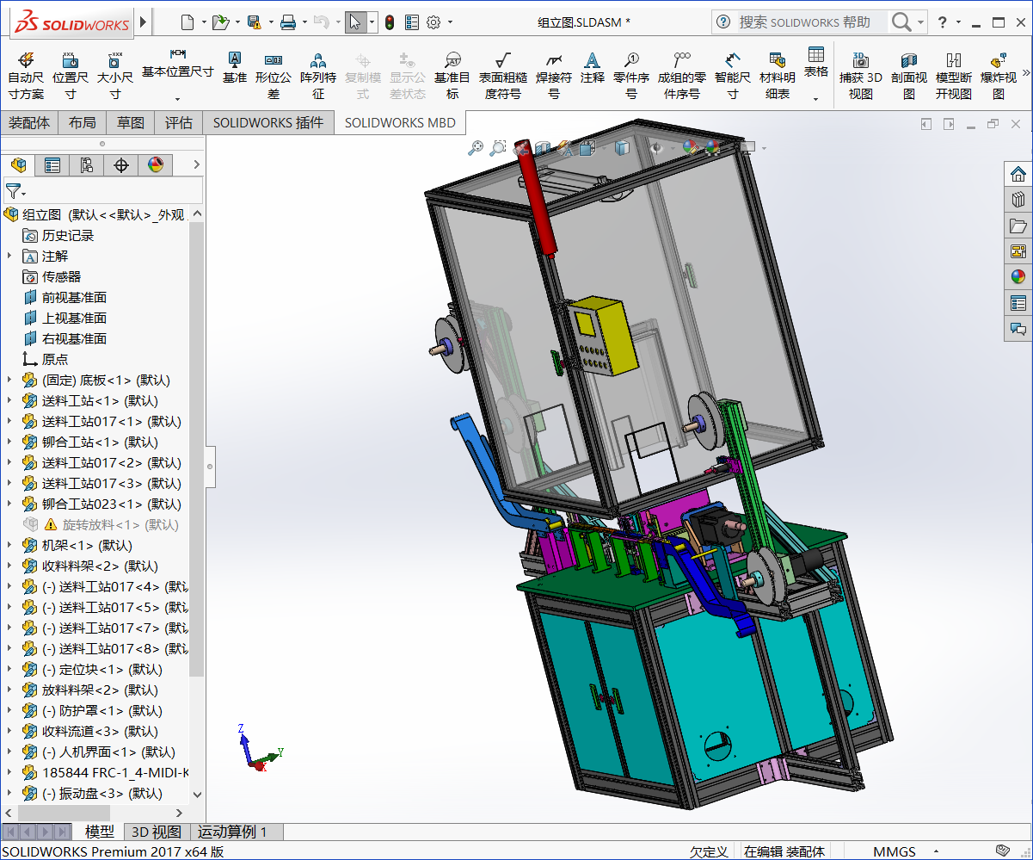Click the Bill of Materials (材料明细表) tool

pos(778,74)
